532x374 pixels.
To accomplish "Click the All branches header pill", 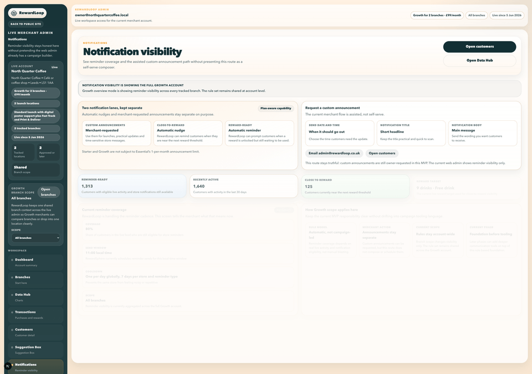I will tap(477, 16).
